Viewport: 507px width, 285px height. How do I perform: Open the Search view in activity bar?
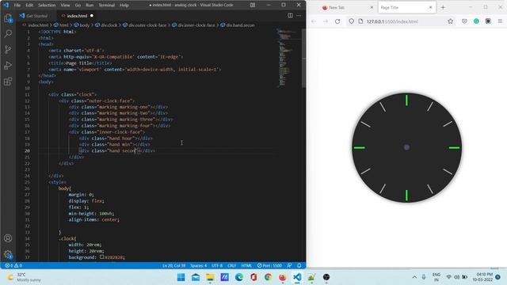pos(8,33)
